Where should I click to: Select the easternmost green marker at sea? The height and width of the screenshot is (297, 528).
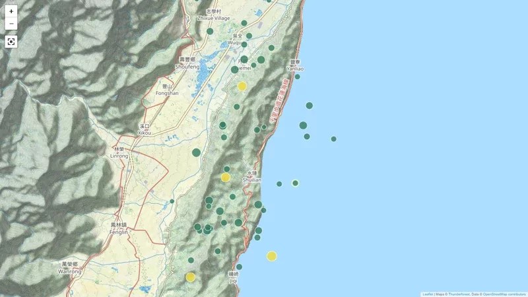(x=333, y=139)
